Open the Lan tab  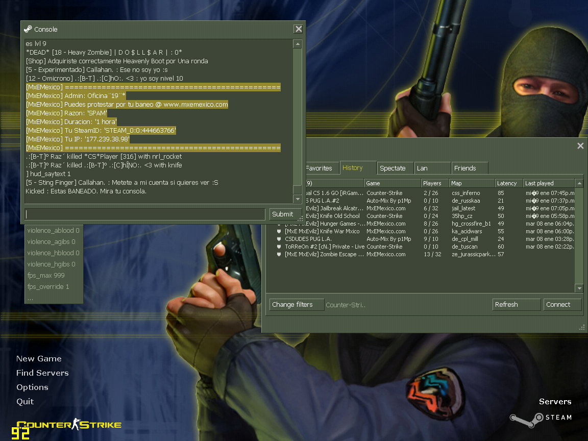click(x=433, y=168)
